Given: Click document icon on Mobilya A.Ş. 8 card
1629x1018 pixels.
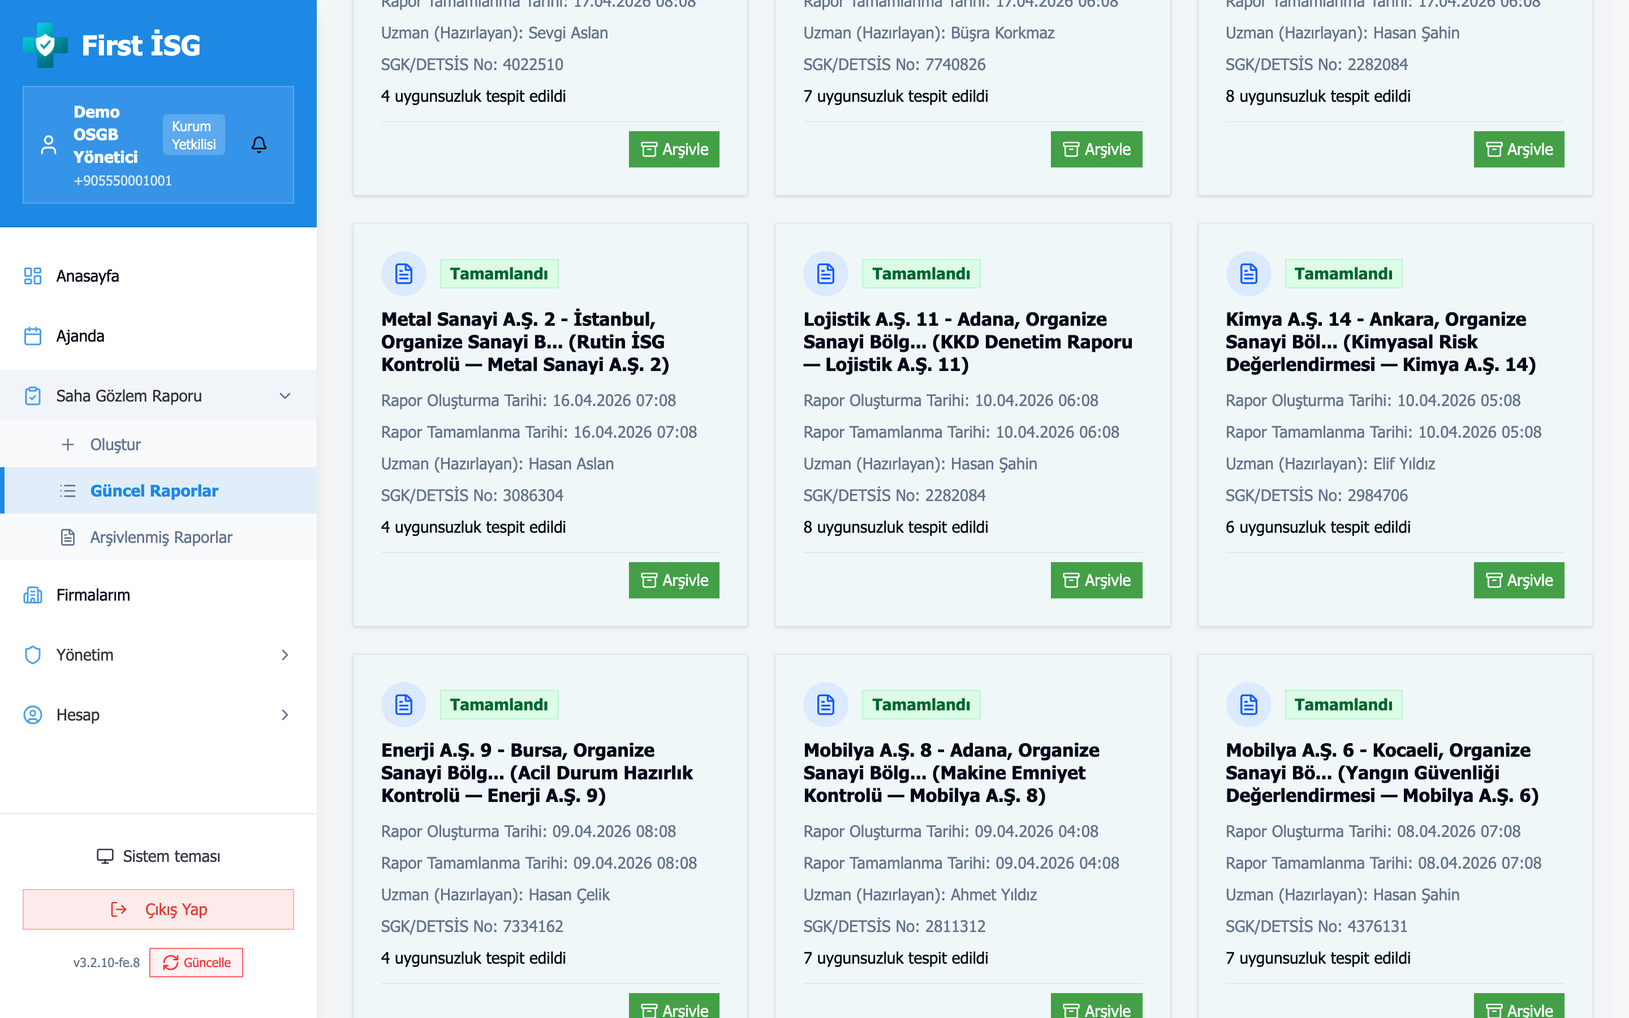Looking at the screenshot, I should [825, 705].
